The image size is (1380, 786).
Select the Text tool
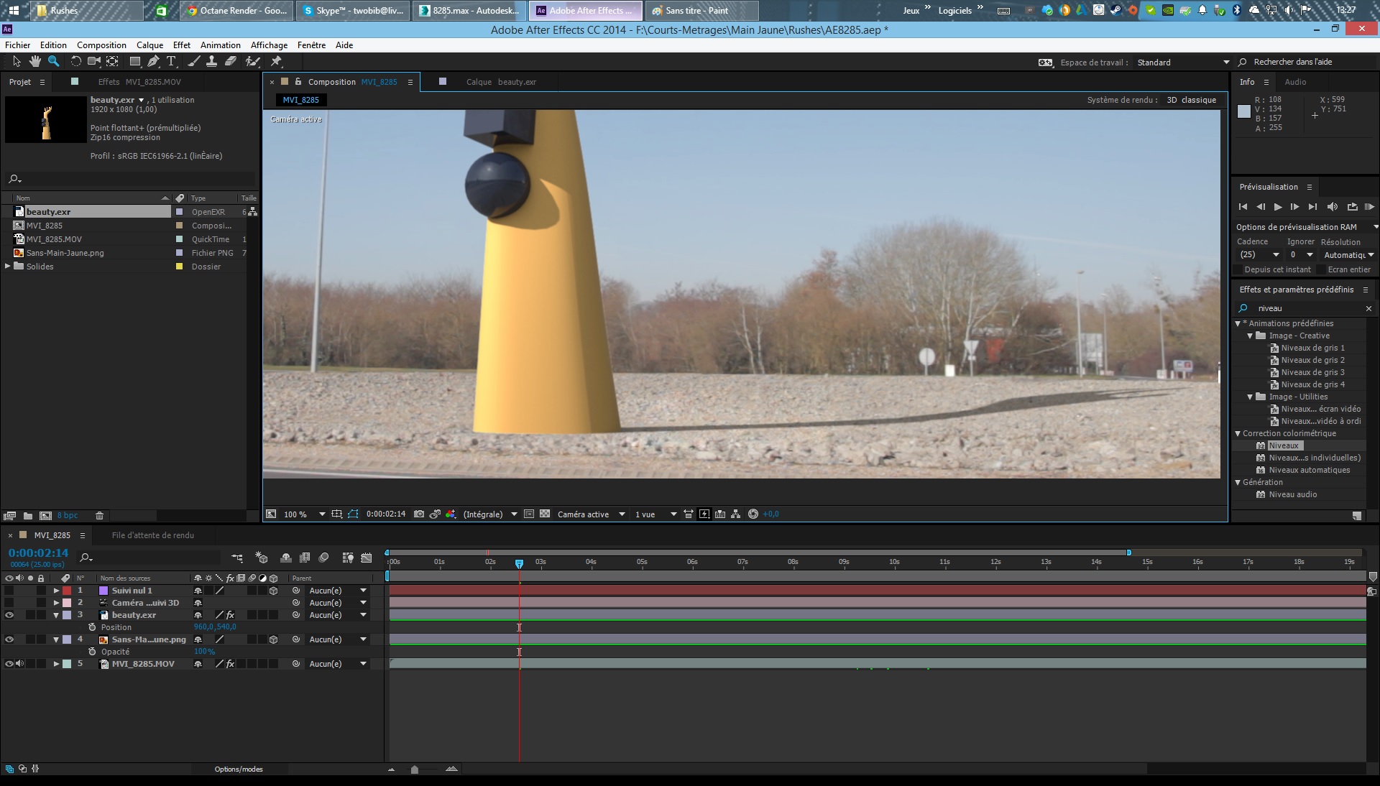click(171, 62)
